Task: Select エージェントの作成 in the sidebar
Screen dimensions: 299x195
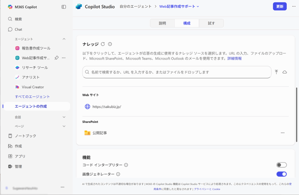Action: (36, 106)
